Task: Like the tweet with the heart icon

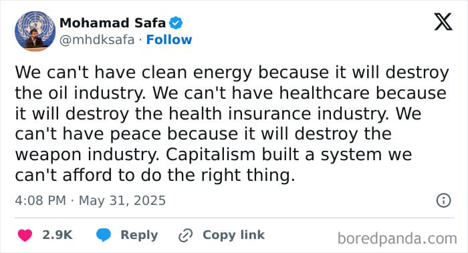Action: click(25, 235)
